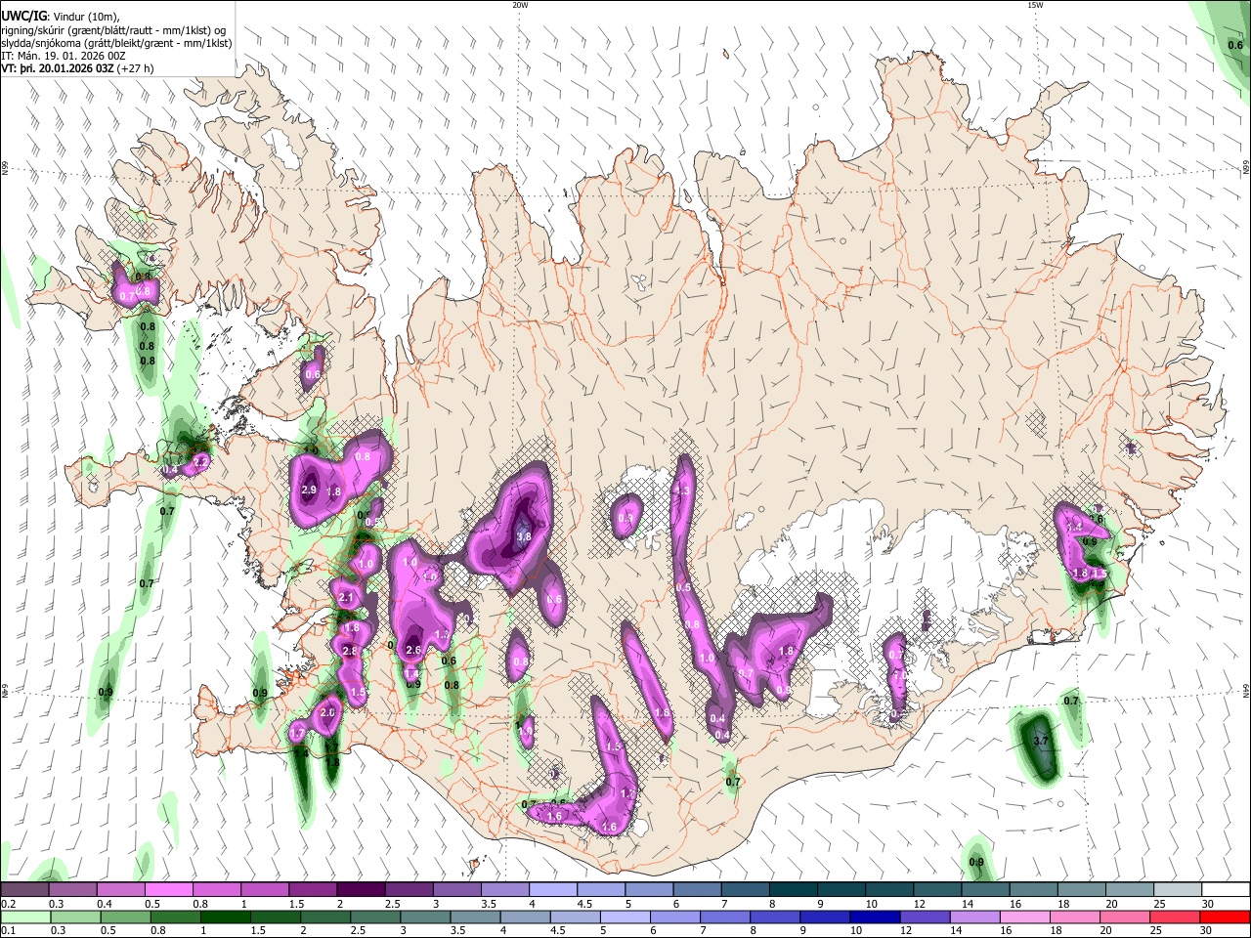This screenshot has width=1251, height=938.
Task: Click the 1.3 value in the narrow band
Action: pos(683,490)
